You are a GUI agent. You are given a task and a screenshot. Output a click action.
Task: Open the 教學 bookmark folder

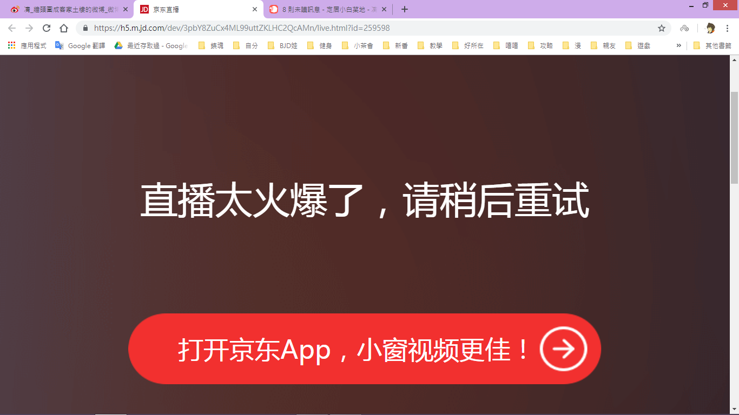pyautogui.click(x=430, y=46)
